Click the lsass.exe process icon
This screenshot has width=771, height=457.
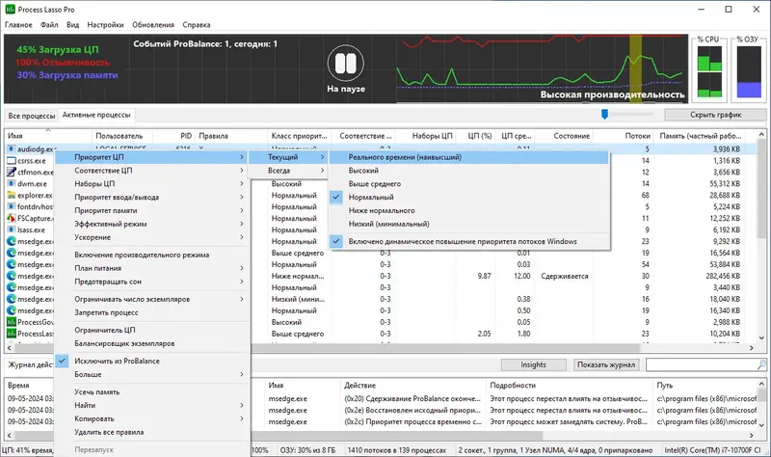(12, 229)
